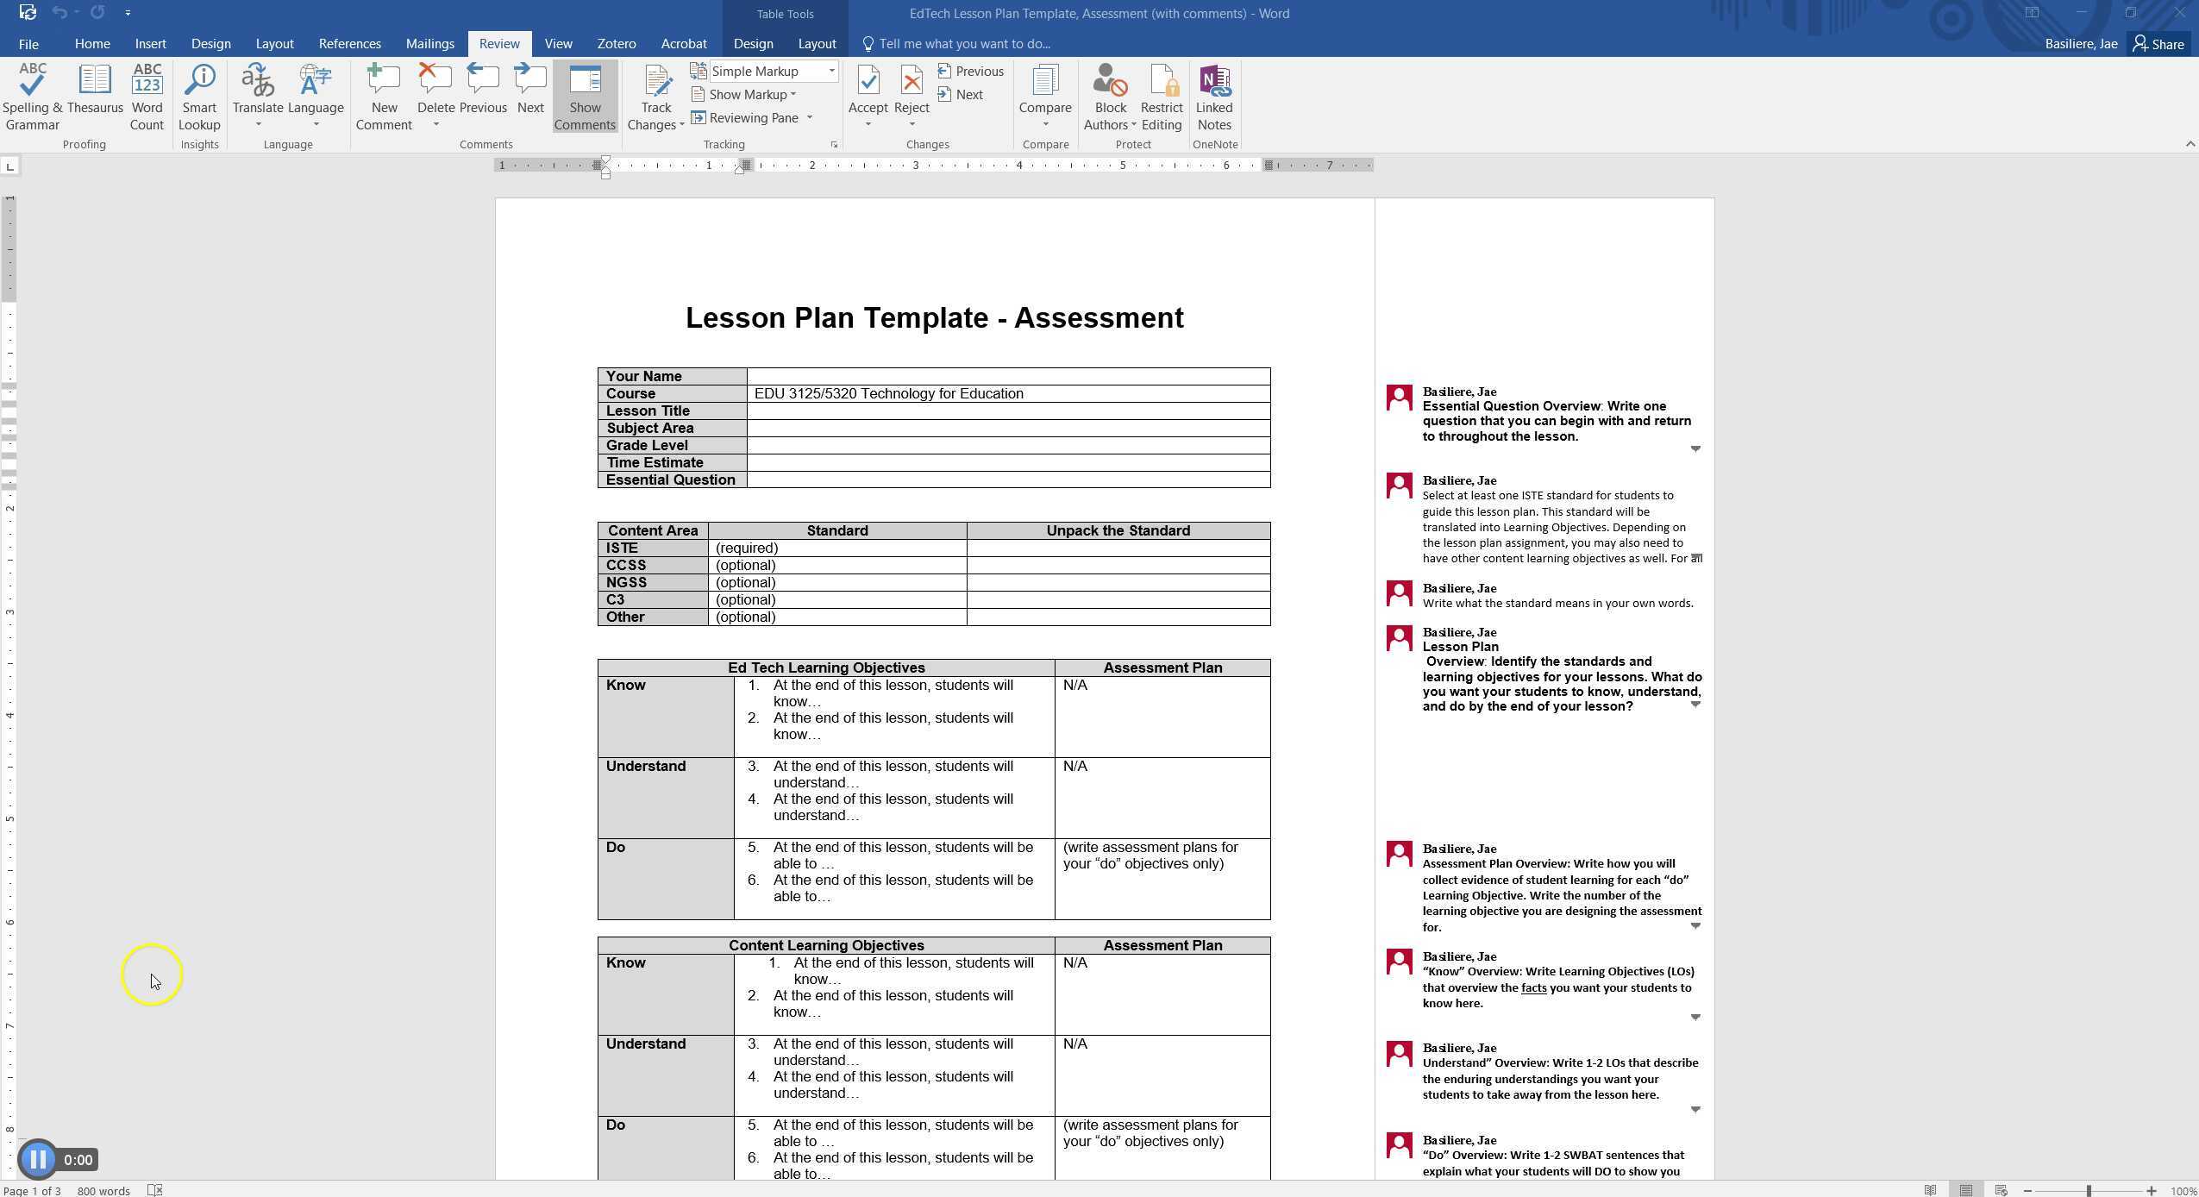Open Block Authors menu
The height and width of the screenshot is (1197, 2199).
[1110, 97]
